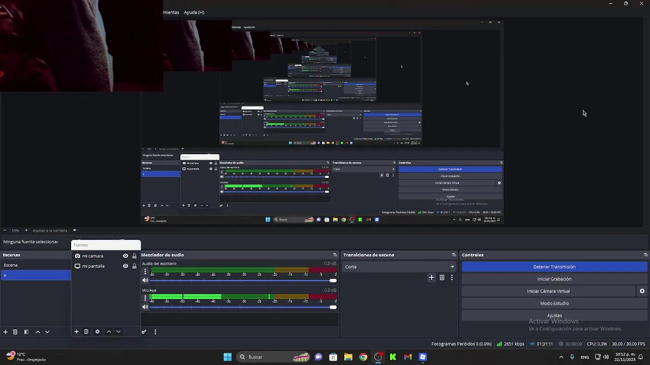
Task: Open source properties gear in the Fuentes panel
Action: click(97, 332)
